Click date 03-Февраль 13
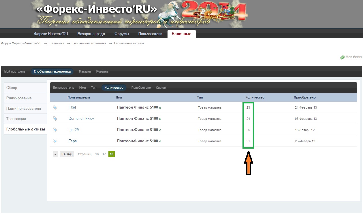363x214 pixels. pyautogui.click(x=306, y=119)
